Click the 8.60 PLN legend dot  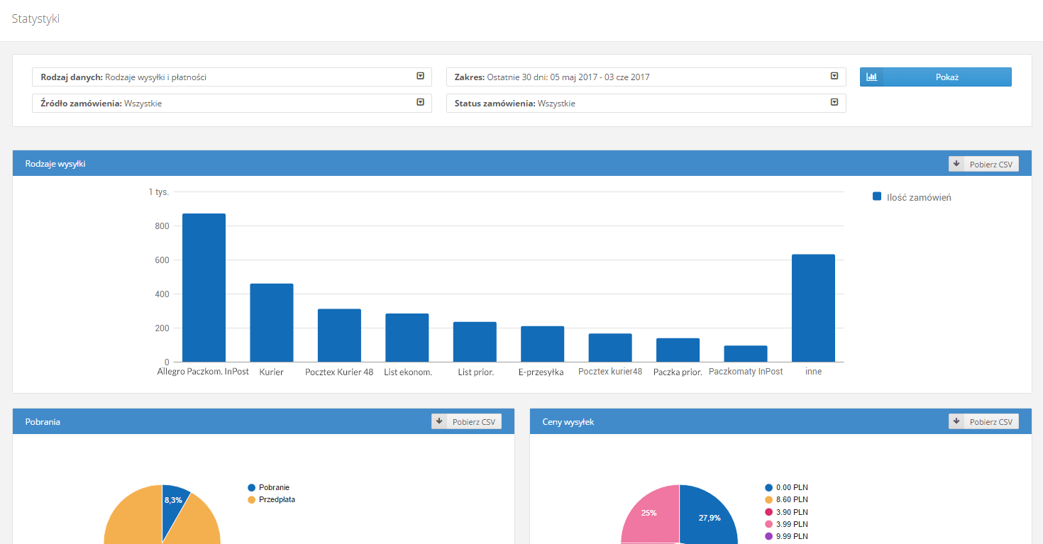[x=768, y=499]
